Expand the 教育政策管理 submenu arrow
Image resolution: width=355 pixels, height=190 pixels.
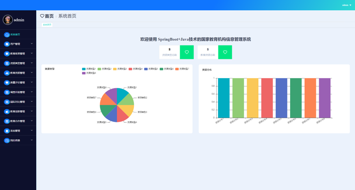point(32,53)
